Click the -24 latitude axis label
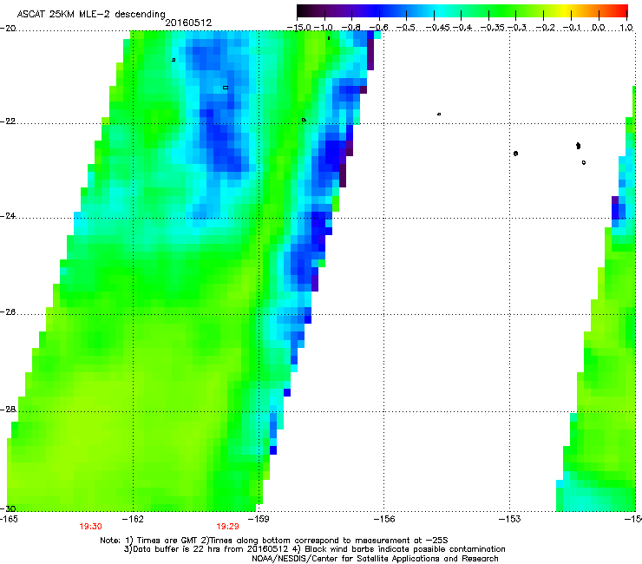The width and height of the screenshot is (642, 564). pos(8,216)
